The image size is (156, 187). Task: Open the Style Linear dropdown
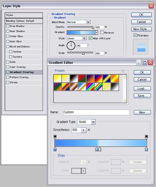click(76, 38)
